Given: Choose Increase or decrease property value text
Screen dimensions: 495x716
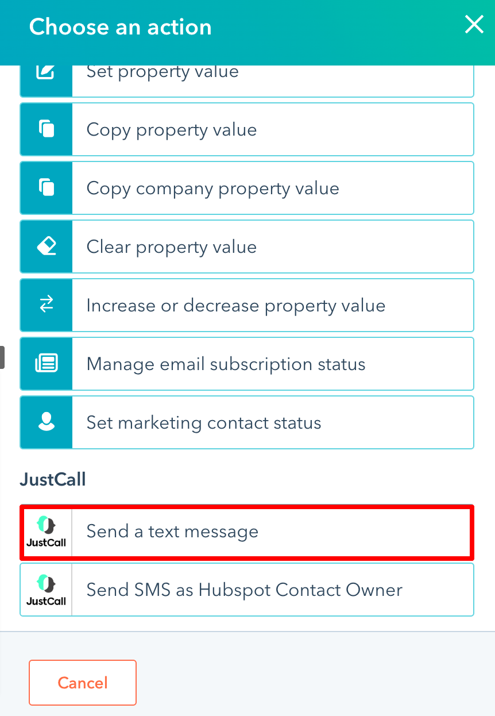Looking at the screenshot, I should pos(235,306).
